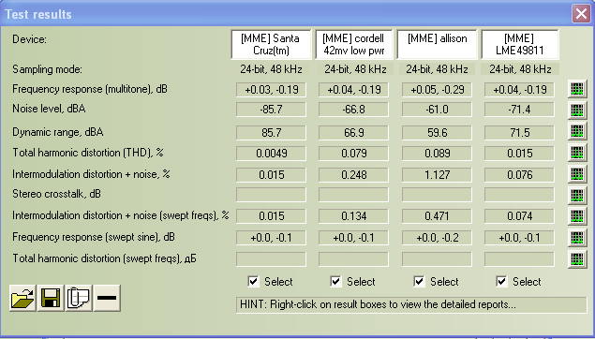This screenshot has width=595, height=339.
Task: Open graph for Intermodulation distortion swept freqs
Action: [x=577, y=216]
